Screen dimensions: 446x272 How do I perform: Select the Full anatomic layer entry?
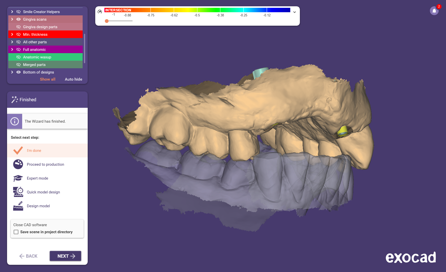point(35,50)
